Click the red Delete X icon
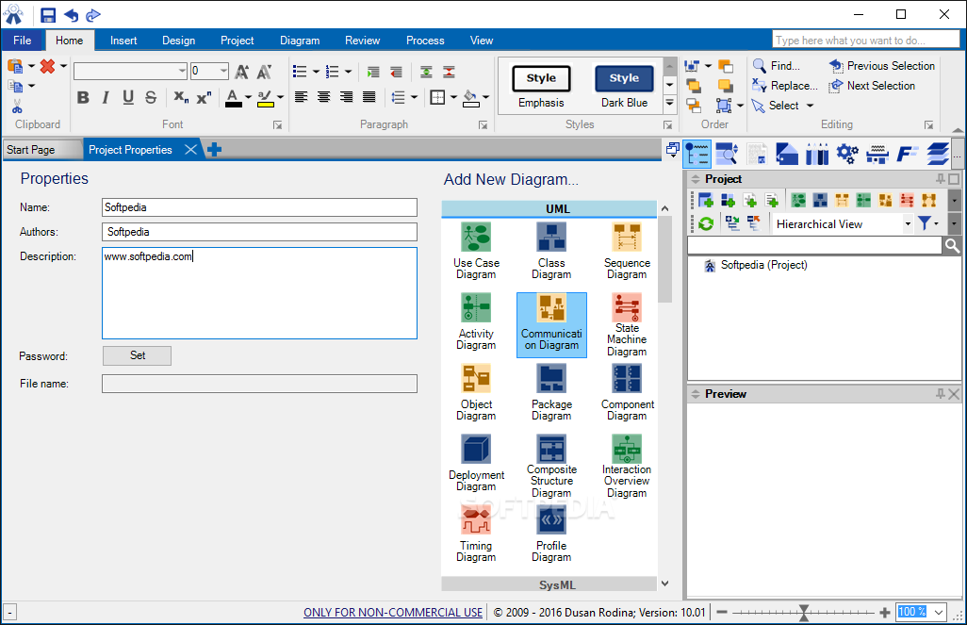 pyautogui.click(x=47, y=65)
